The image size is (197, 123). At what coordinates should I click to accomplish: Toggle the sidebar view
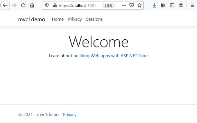click(172, 5)
